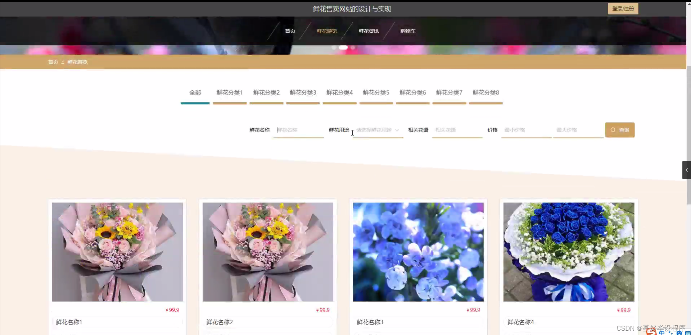Go to 首页 in navigation bar
The image size is (691, 335).
coord(290,31)
